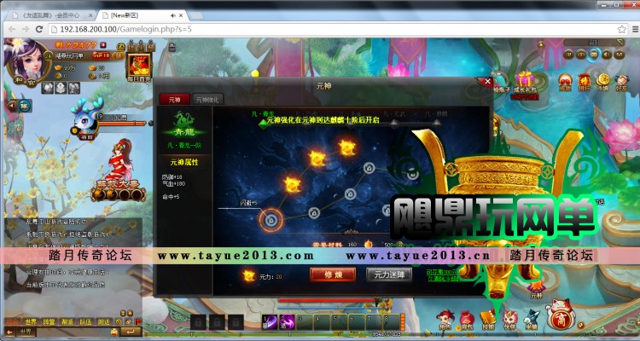The height and width of the screenshot is (341, 640).
Task: Select the deer pet avatar
Action: [x=84, y=118]
